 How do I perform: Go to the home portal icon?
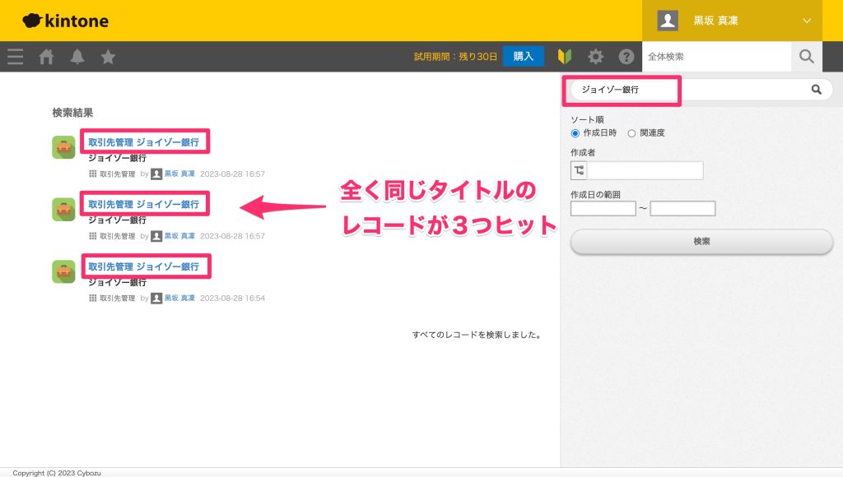coord(46,57)
